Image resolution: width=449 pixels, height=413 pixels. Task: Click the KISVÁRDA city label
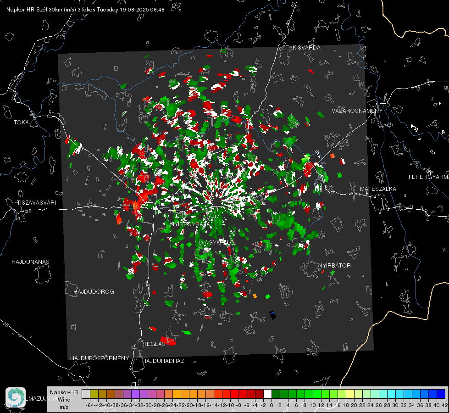click(306, 48)
